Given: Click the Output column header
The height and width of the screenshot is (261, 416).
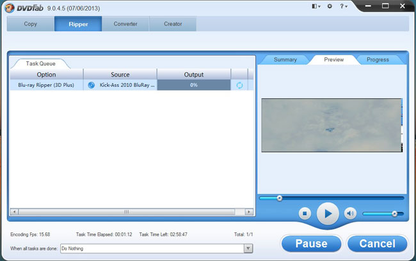Looking at the screenshot, I should [194, 75].
